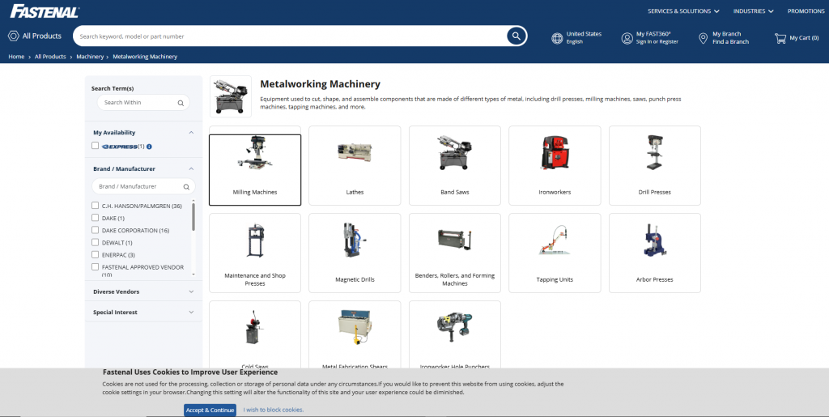Click Metalworking Machinery breadcrumb

coord(145,57)
